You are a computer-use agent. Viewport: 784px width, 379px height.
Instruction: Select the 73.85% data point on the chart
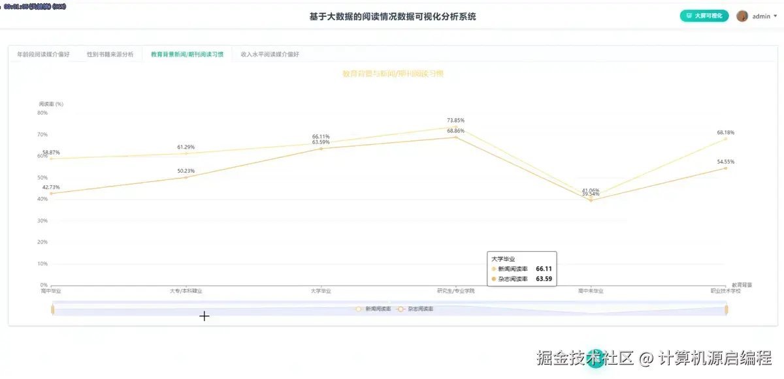point(455,125)
